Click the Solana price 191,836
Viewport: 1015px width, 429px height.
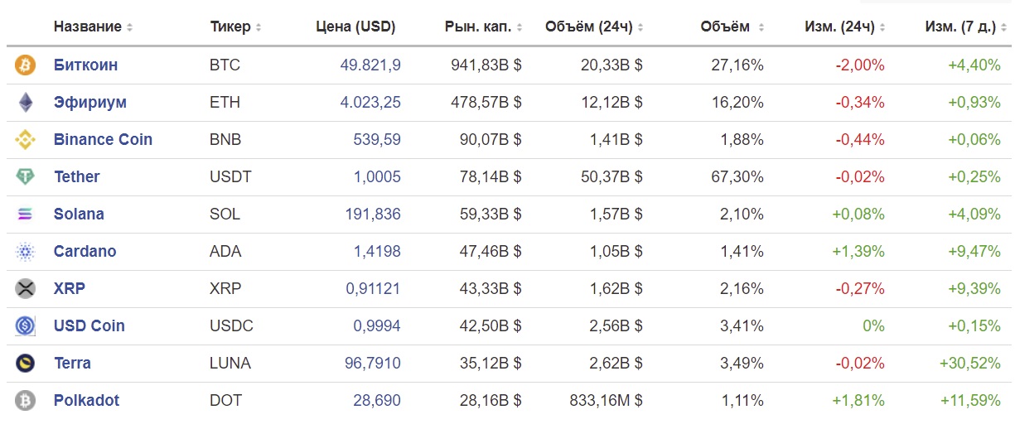[373, 214]
